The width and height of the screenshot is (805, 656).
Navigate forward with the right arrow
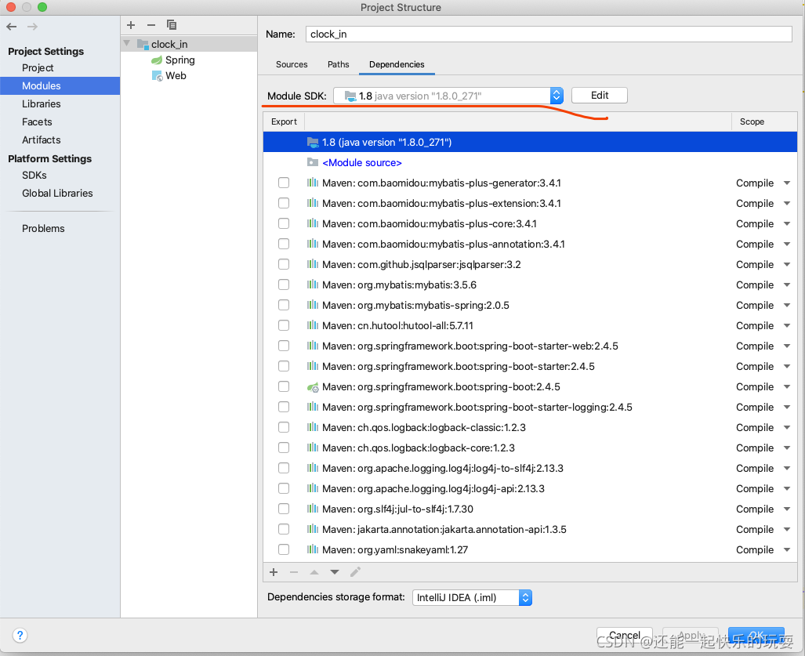[x=32, y=27]
